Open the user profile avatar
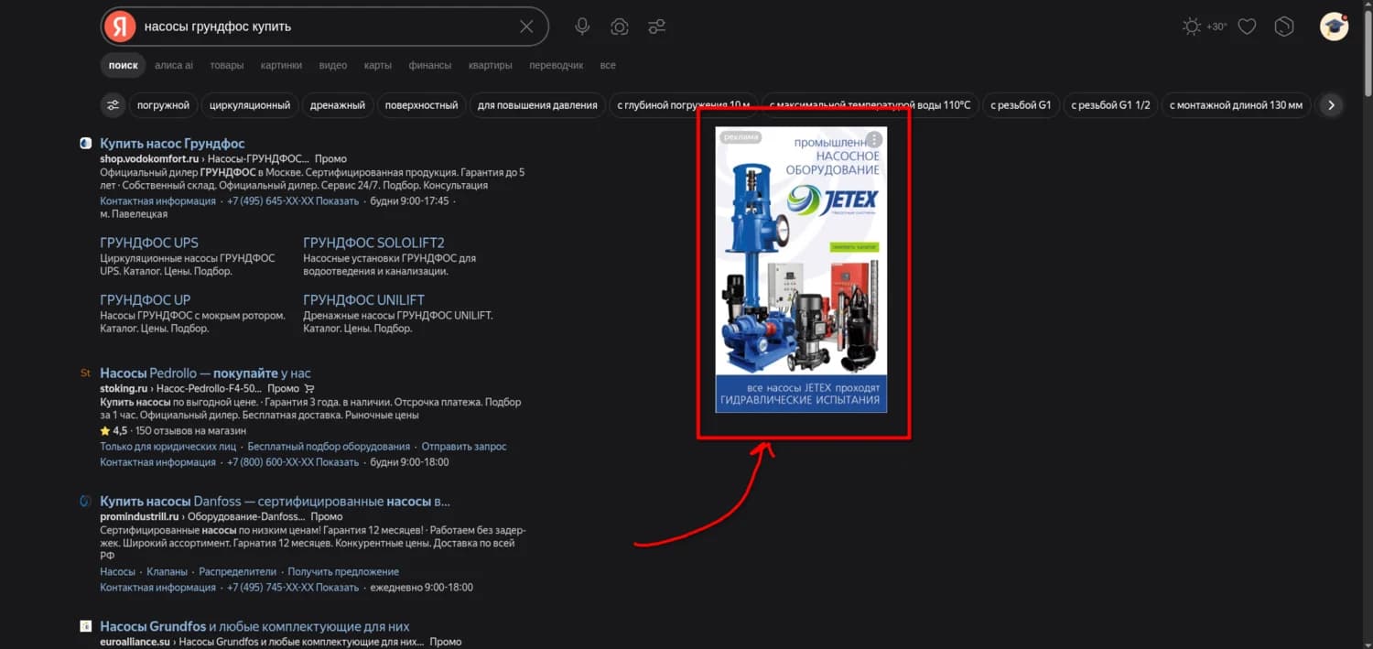Viewport: 1373px width, 649px height. click(x=1334, y=27)
